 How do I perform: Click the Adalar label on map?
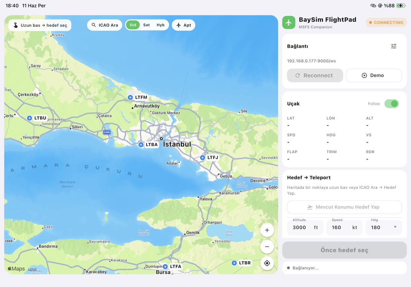(x=172, y=163)
